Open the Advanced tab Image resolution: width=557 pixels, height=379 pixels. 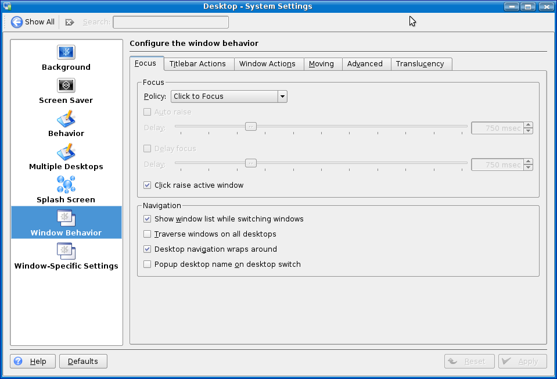click(x=365, y=64)
